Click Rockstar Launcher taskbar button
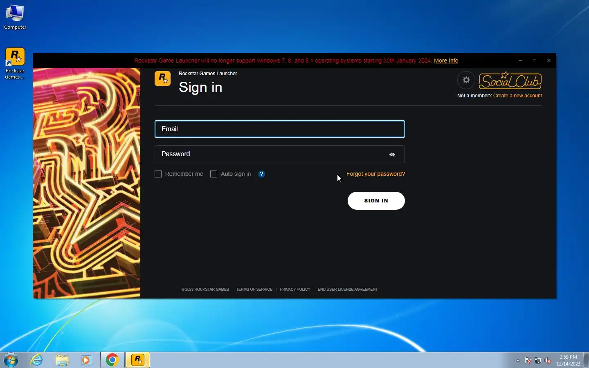 (x=138, y=360)
